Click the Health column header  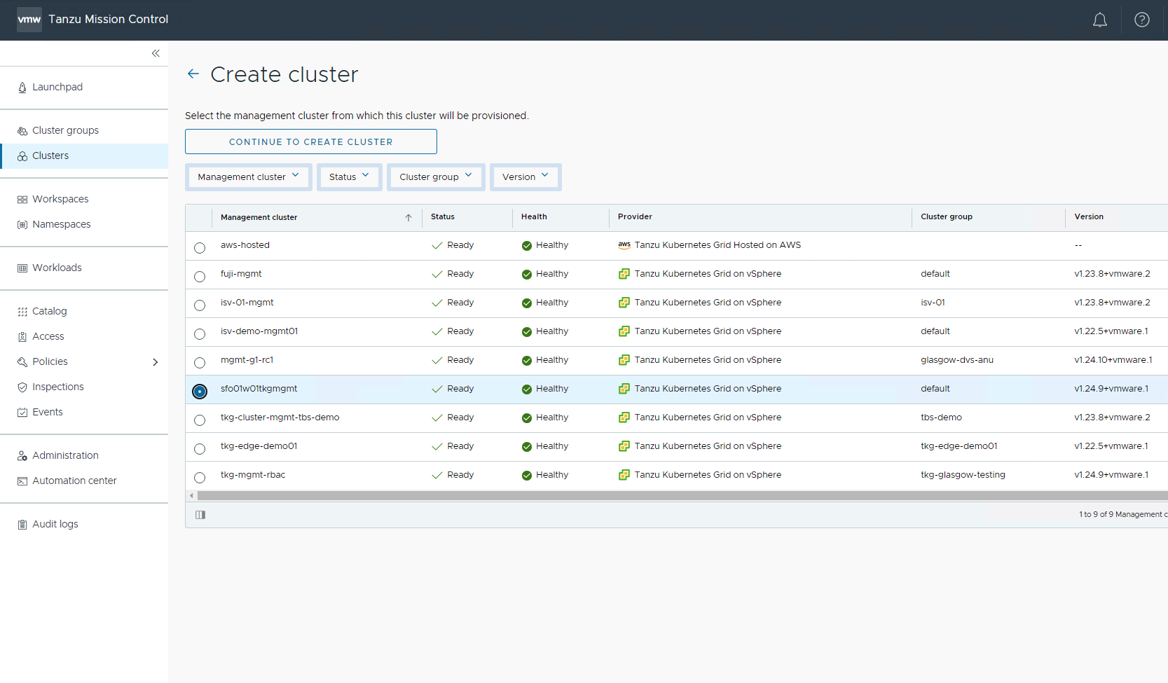(x=534, y=217)
